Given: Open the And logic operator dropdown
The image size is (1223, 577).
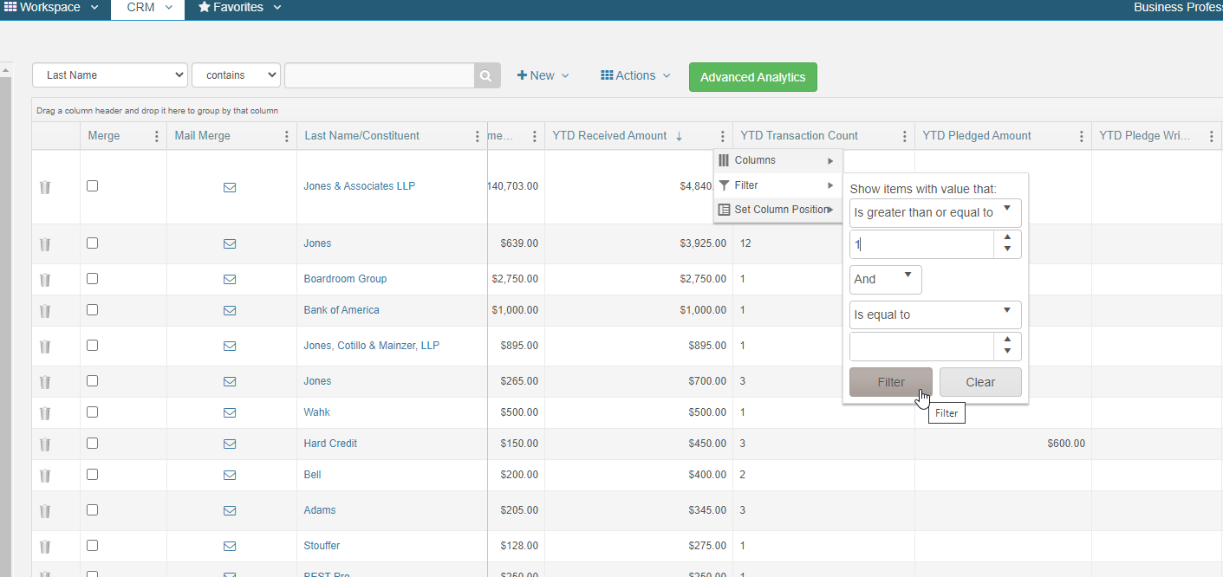Looking at the screenshot, I should pyautogui.click(x=885, y=280).
